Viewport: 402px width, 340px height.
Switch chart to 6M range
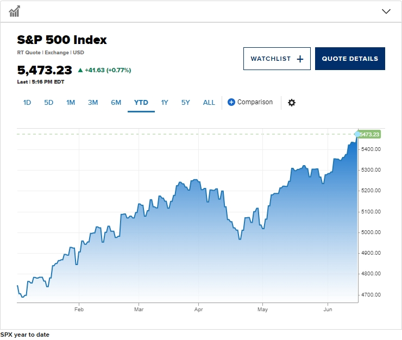(x=116, y=102)
